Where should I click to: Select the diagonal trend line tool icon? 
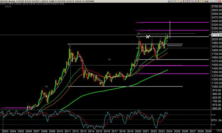[193, 1]
